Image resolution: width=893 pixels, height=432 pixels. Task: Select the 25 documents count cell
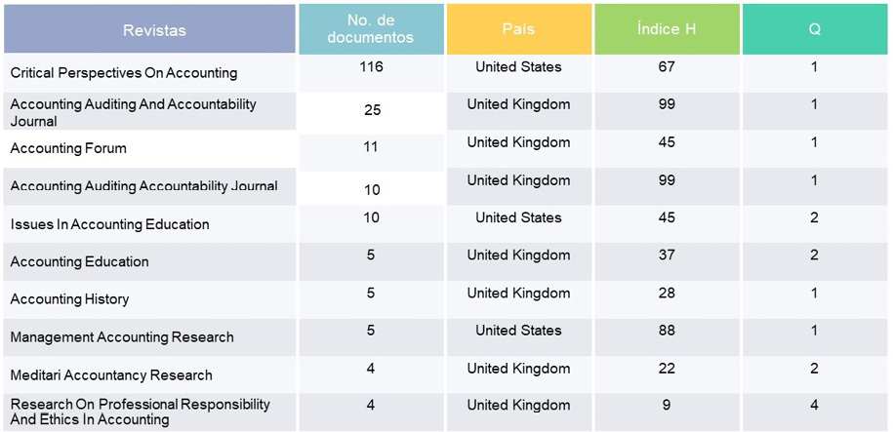(372, 110)
